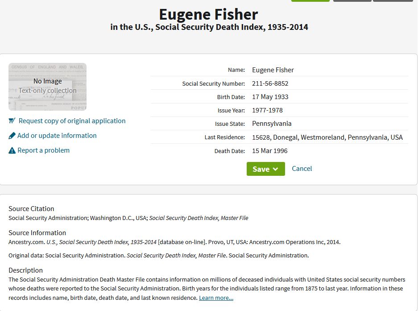The height and width of the screenshot is (311, 418).
Task: Click the rightmost gray top button
Action: coord(393,1)
